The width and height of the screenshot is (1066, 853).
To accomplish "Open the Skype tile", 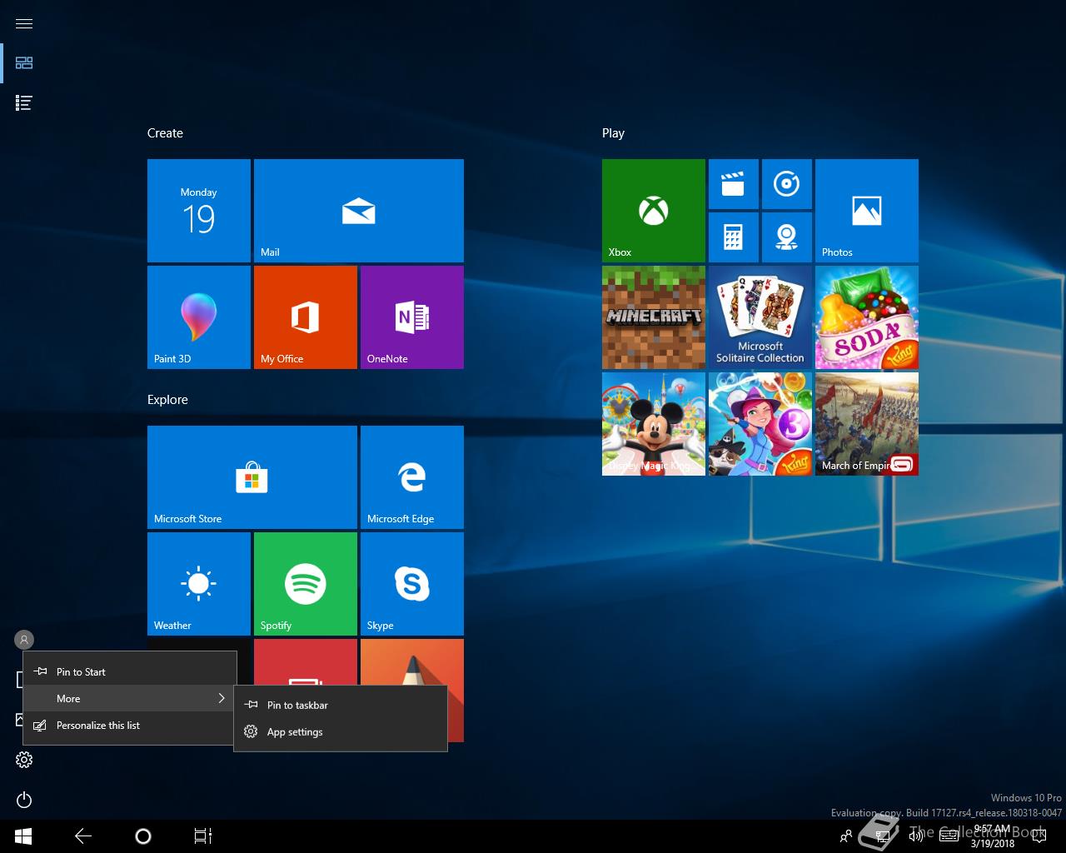I will (412, 584).
